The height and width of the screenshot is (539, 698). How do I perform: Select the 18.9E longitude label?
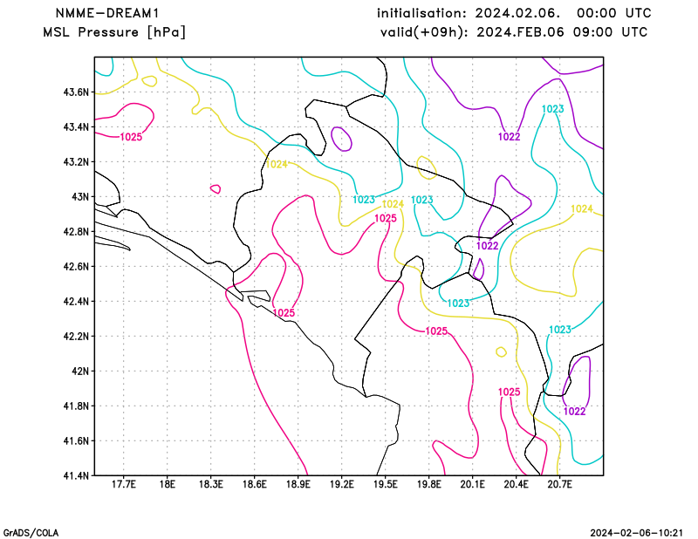point(298,484)
